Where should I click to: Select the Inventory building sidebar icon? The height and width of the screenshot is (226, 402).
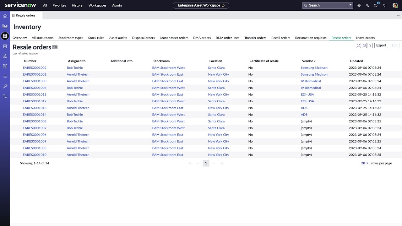click(5, 36)
